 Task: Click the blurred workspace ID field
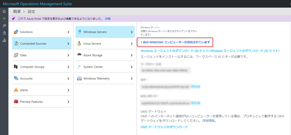tap(166, 70)
